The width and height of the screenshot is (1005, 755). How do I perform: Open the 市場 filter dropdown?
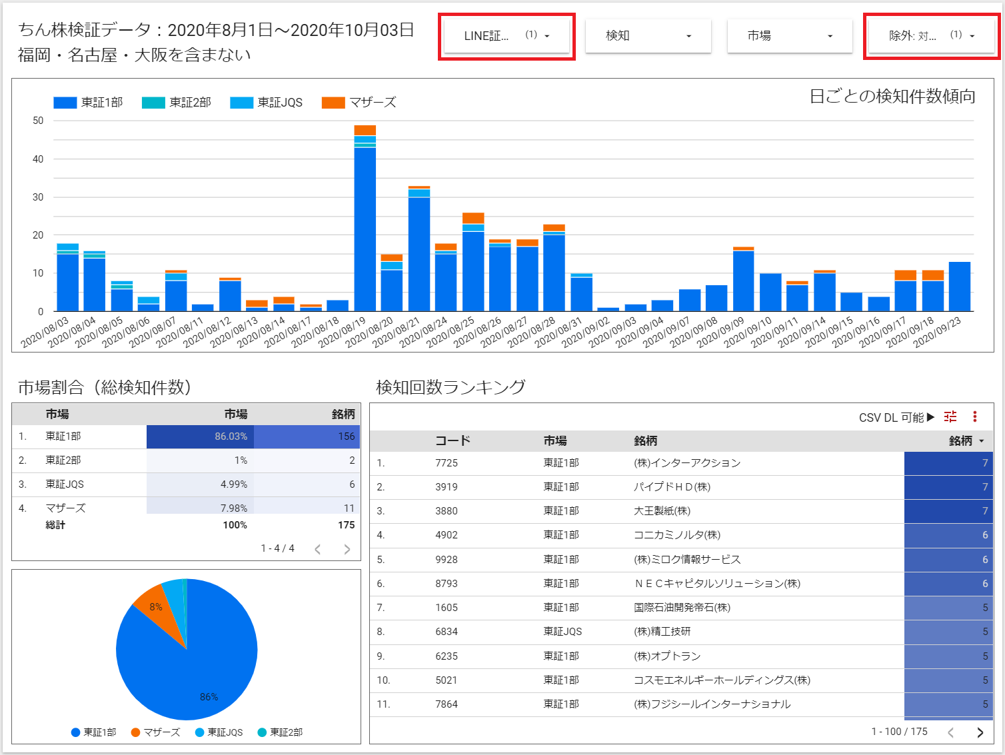point(789,36)
